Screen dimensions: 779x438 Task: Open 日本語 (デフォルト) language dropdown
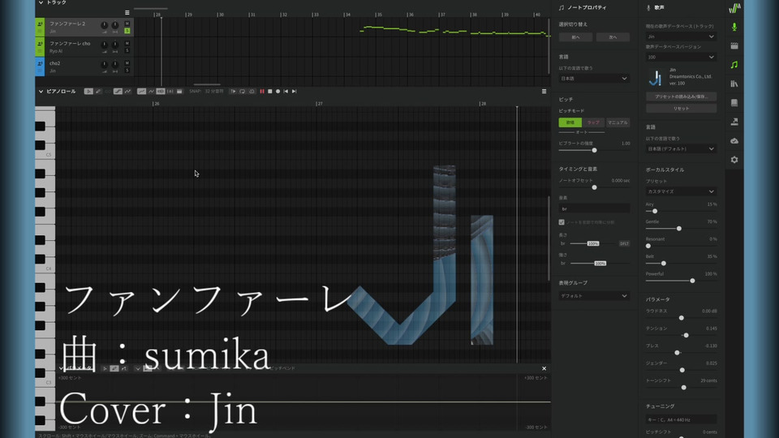point(681,149)
